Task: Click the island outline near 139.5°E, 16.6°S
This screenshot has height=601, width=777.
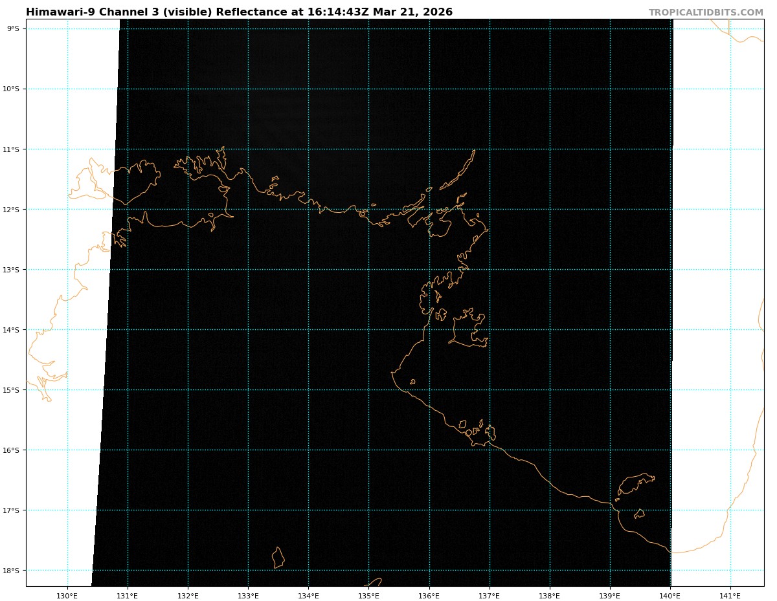Action: click(x=635, y=483)
